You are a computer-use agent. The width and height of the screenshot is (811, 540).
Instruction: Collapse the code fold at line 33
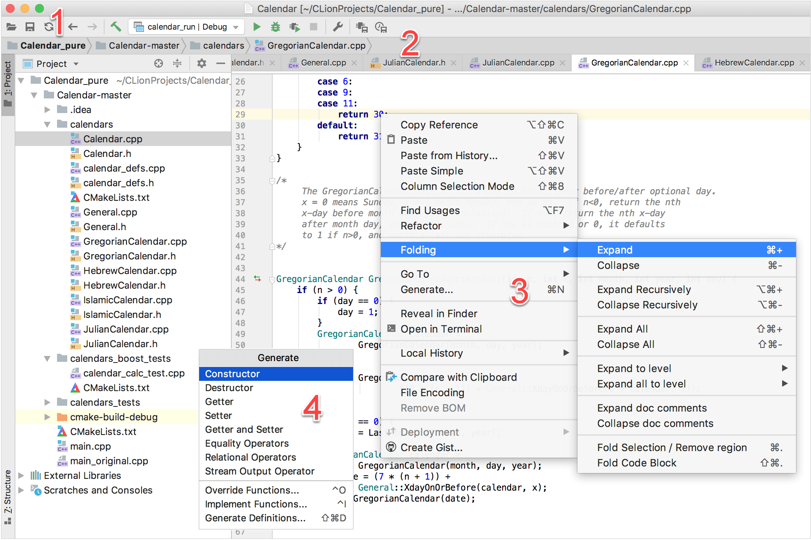click(x=272, y=158)
